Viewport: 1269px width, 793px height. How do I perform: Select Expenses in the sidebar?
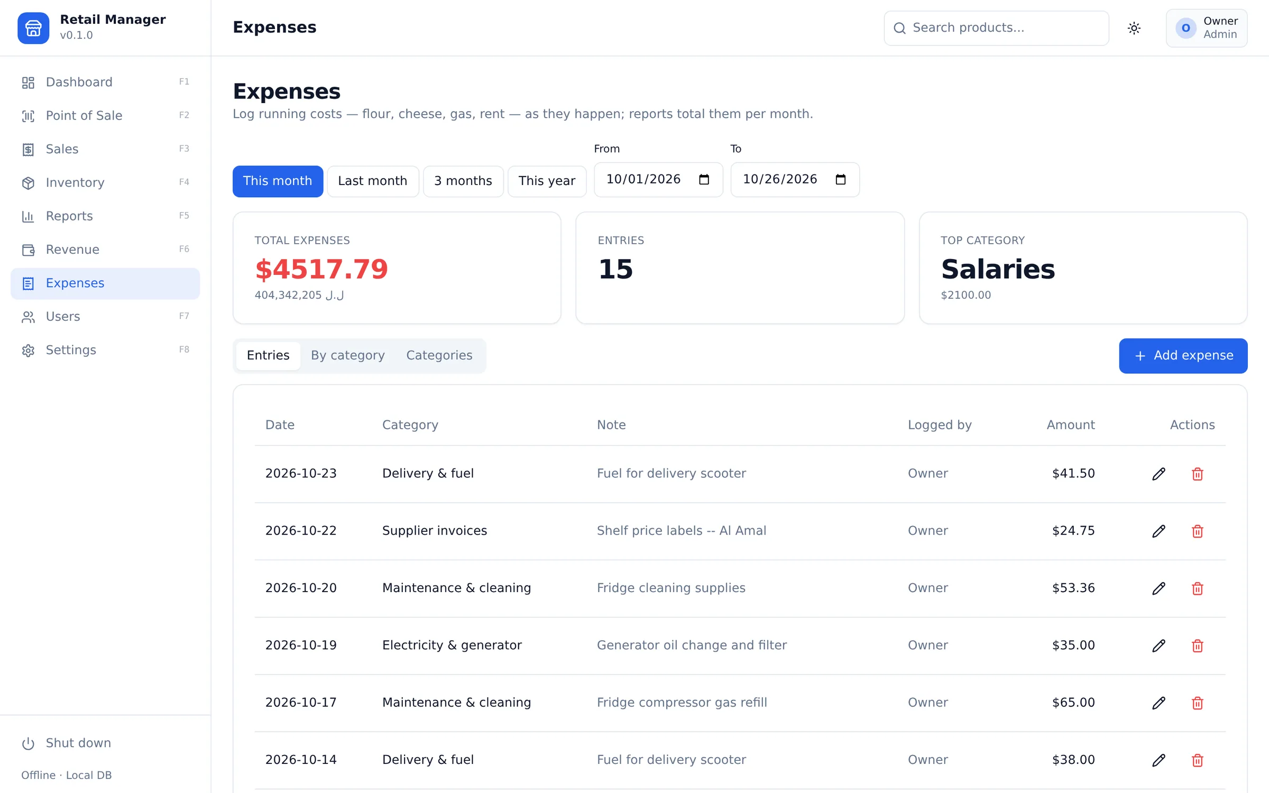[105, 283]
